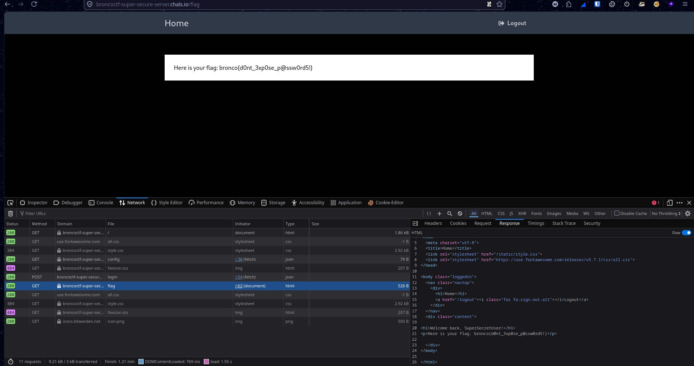This screenshot has height=366, width=694.
Task: Reload the page in browser toolbar
Action: pyautogui.click(x=34, y=4)
